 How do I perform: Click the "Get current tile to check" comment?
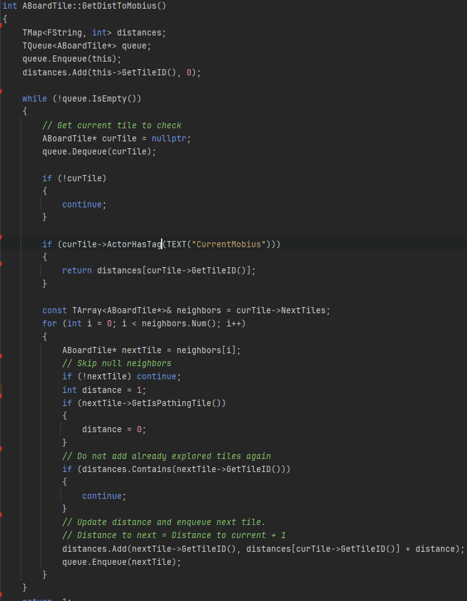pyautogui.click(x=112, y=126)
